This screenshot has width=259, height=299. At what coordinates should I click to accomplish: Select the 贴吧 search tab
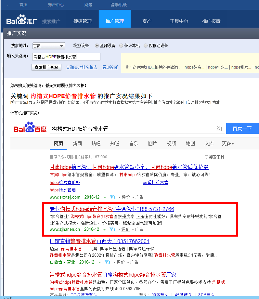click(x=96, y=143)
